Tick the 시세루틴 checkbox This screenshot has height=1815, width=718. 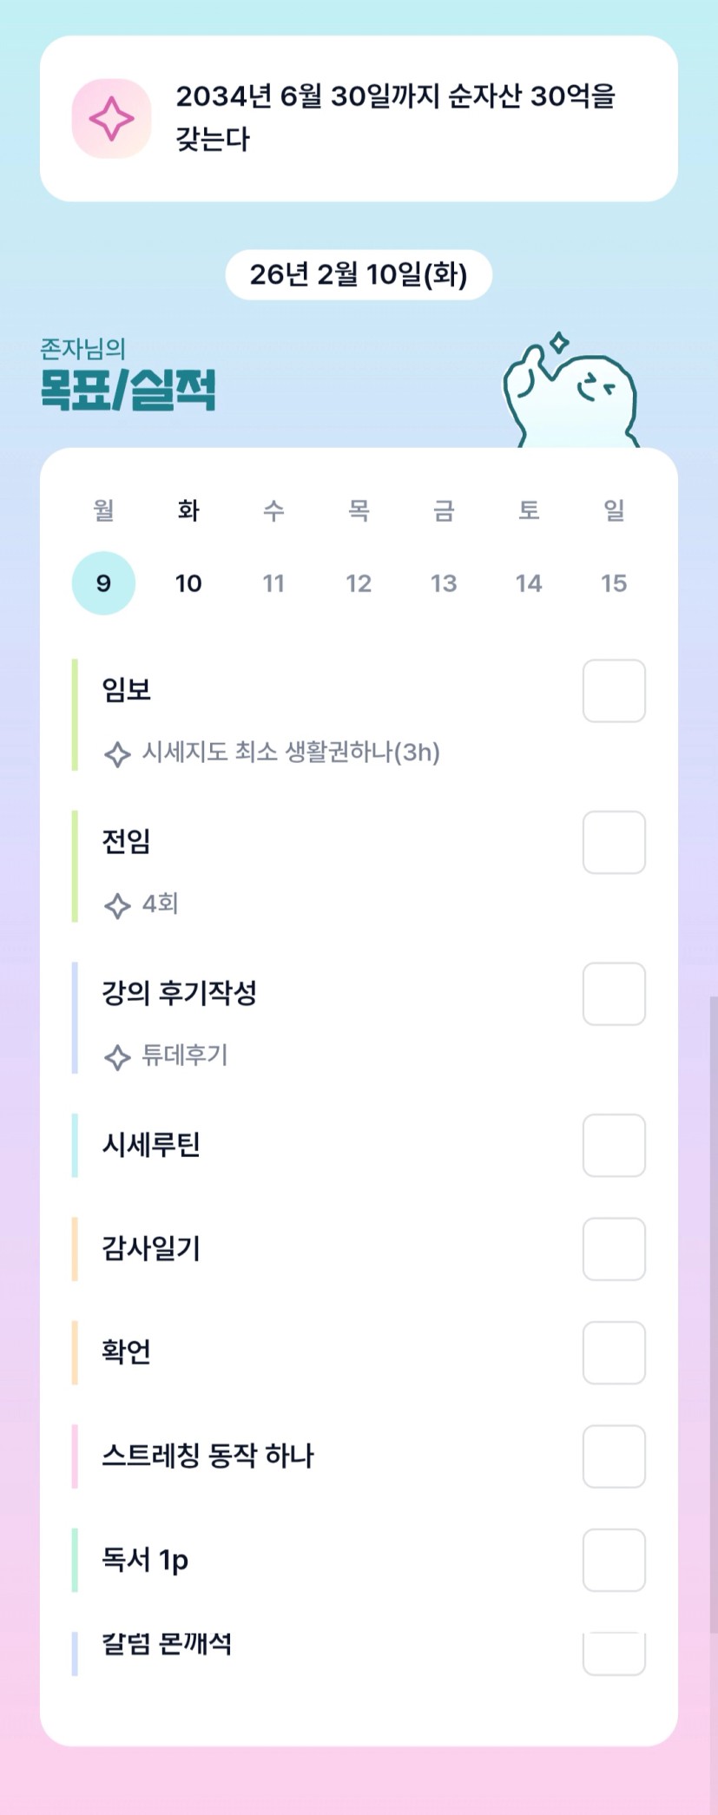tap(614, 1146)
